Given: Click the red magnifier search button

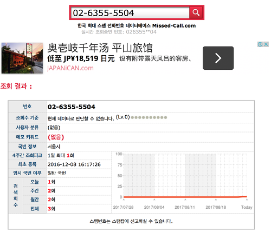Looking at the screenshot, I should (196, 12).
